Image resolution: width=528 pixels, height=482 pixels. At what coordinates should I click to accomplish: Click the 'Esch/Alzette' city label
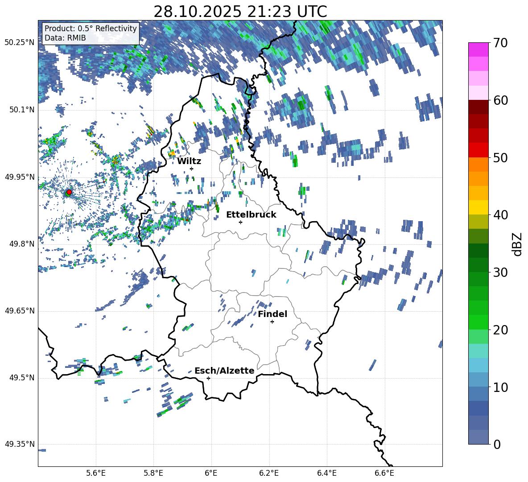[x=224, y=371]
